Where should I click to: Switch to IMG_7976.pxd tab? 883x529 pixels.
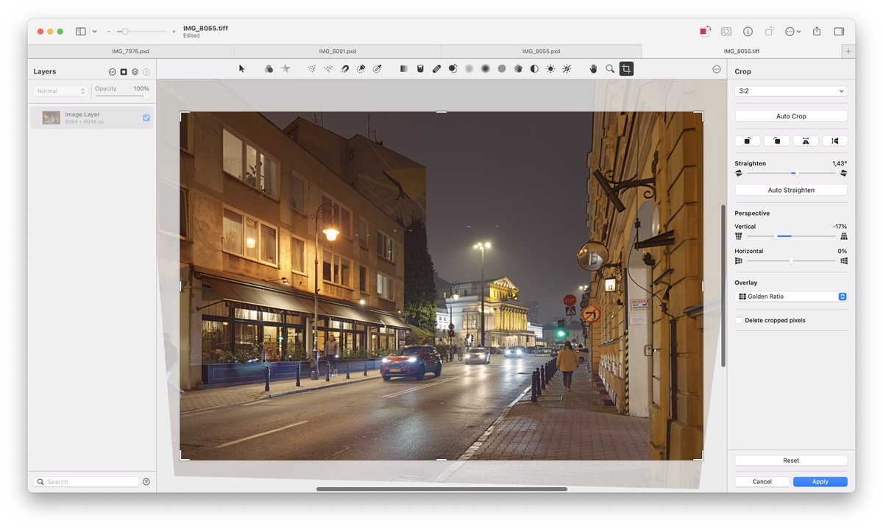[x=131, y=52]
